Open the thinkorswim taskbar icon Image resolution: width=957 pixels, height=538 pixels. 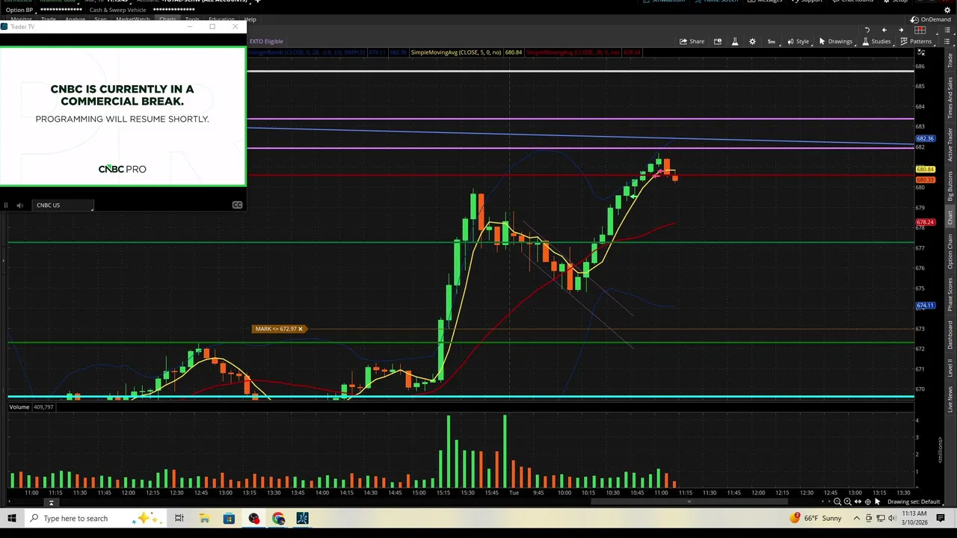(303, 518)
